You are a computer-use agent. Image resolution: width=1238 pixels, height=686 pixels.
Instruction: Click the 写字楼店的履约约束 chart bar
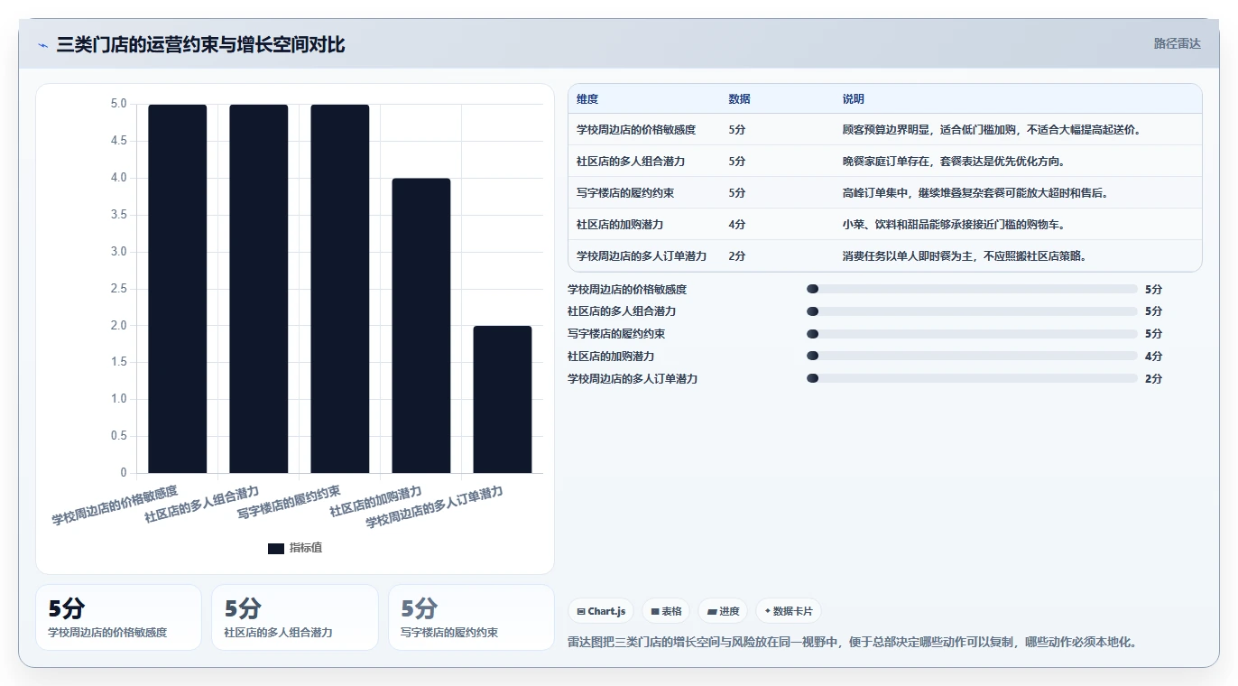point(340,289)
